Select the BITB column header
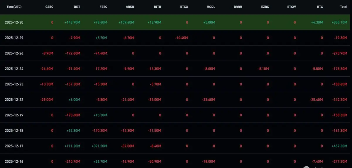Viewport: 352px width, 168px height. click(x=158, y=7)
